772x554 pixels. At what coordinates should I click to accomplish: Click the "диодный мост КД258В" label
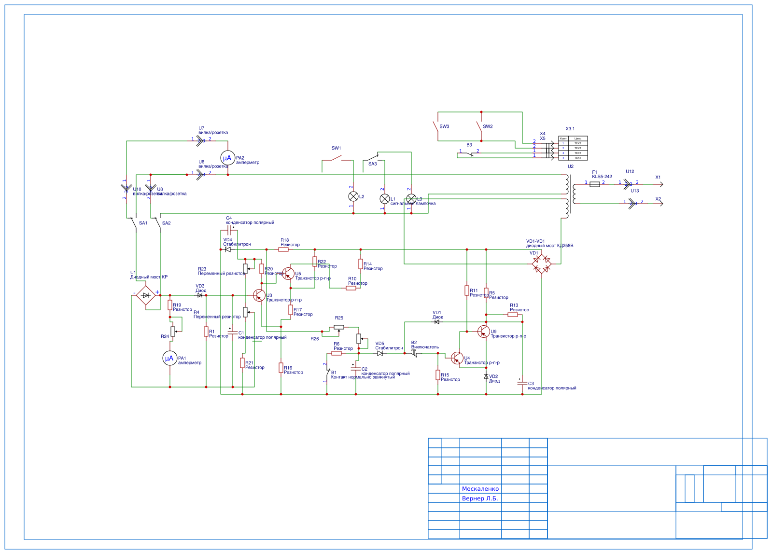[550, 246]
